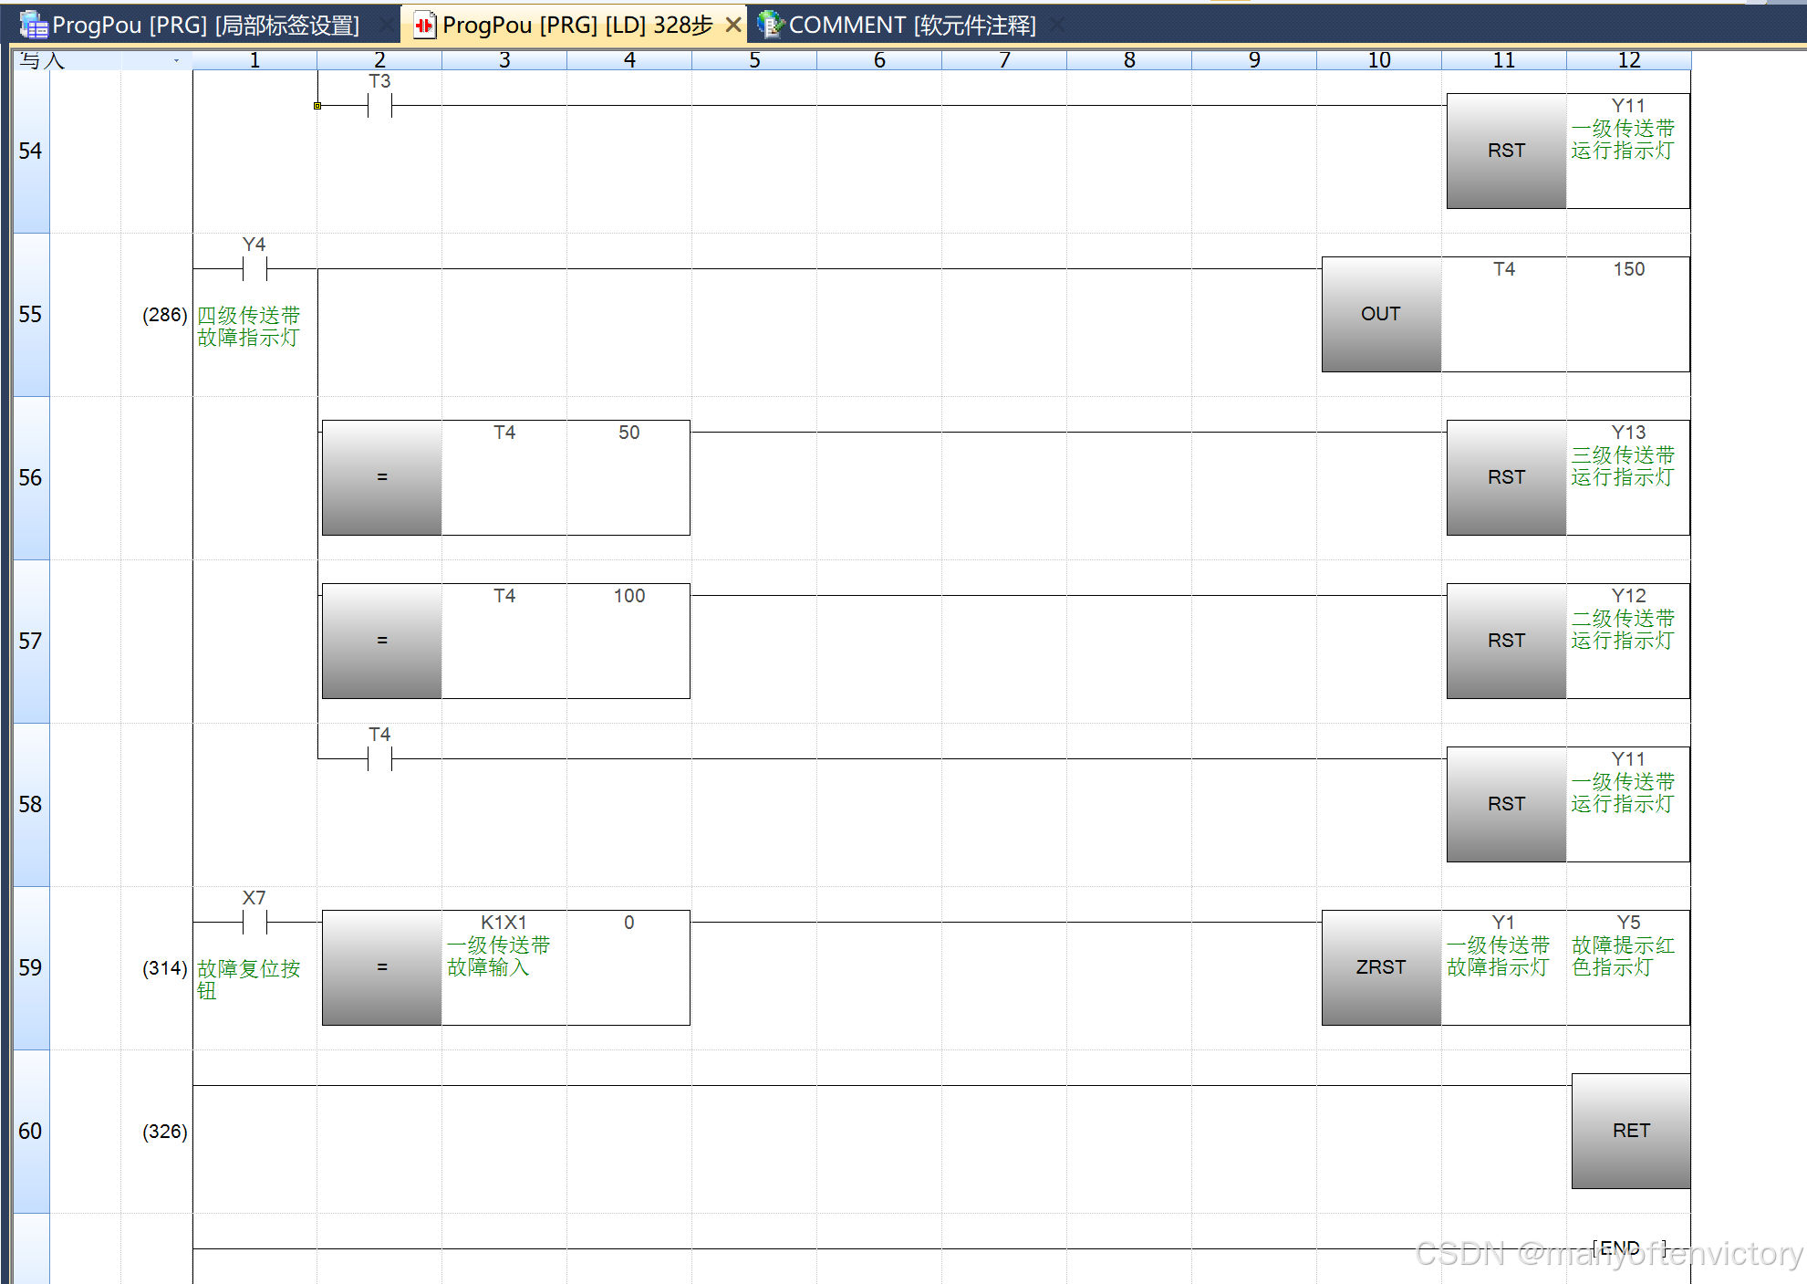Screen dimensions: 1807x1284
Task: Click the Y13 operand
Action: [1628, 433]
